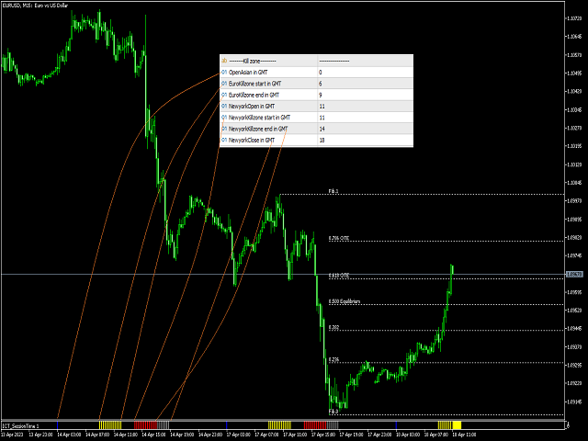The image size is (588, 441).
Task: Select the EuroKillzone start in GMT row label
Action: point(254,84)
